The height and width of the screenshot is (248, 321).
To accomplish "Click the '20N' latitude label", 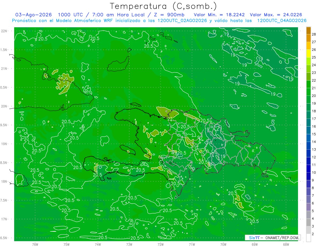I will point(4,106).
